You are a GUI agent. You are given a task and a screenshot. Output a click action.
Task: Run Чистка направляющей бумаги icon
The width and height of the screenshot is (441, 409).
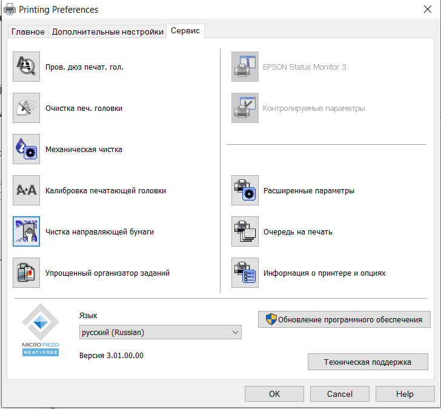26,231
